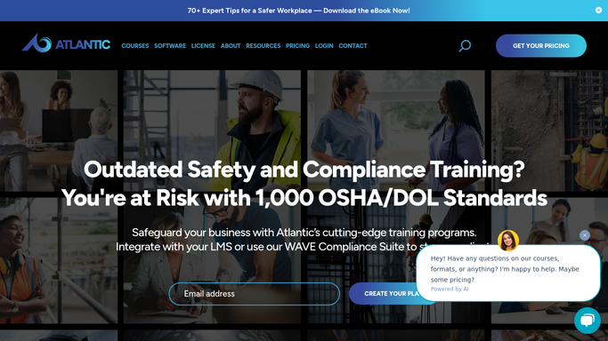The width and height of the screenshot is (608, 341).
Task: Open the eBook download banner link
Action: tap(298, 11)
